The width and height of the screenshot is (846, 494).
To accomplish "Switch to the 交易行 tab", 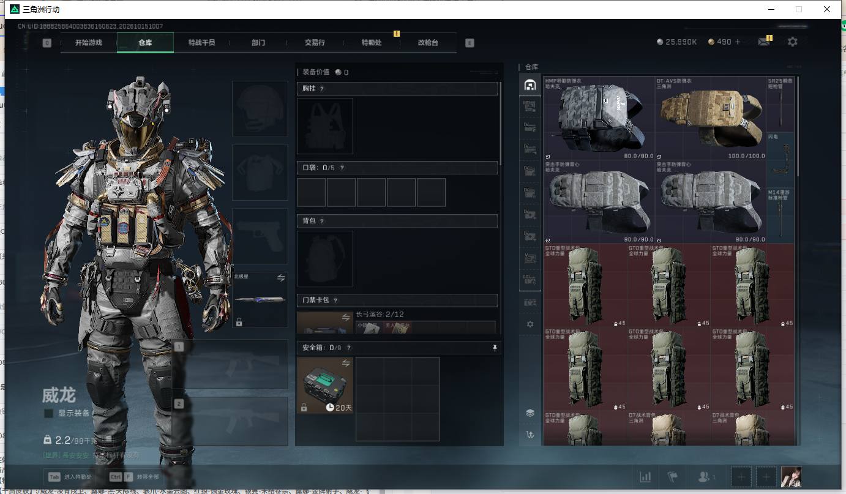I will [x=315, y=43].
